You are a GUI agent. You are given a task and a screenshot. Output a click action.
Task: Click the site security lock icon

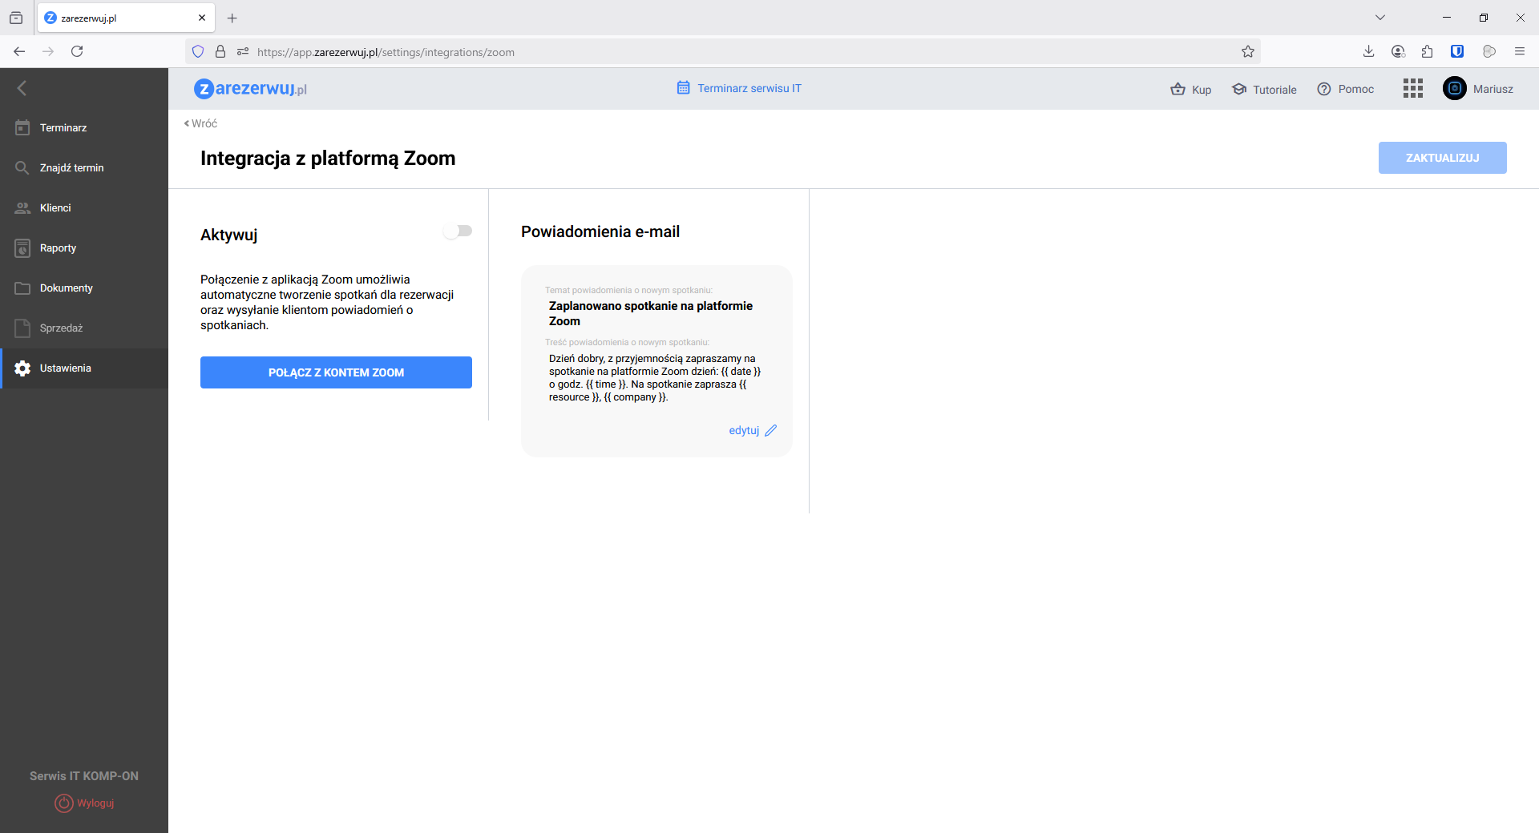(x=220, y=52)
